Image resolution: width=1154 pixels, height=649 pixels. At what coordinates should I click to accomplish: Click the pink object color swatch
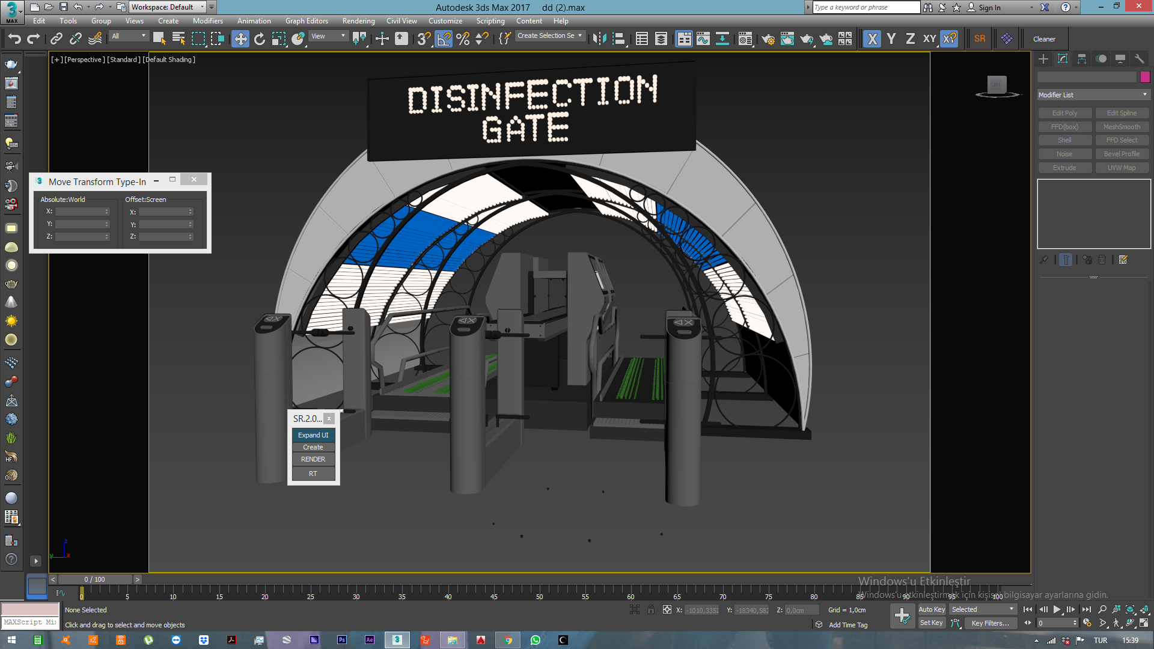[x=1145, y=77]
